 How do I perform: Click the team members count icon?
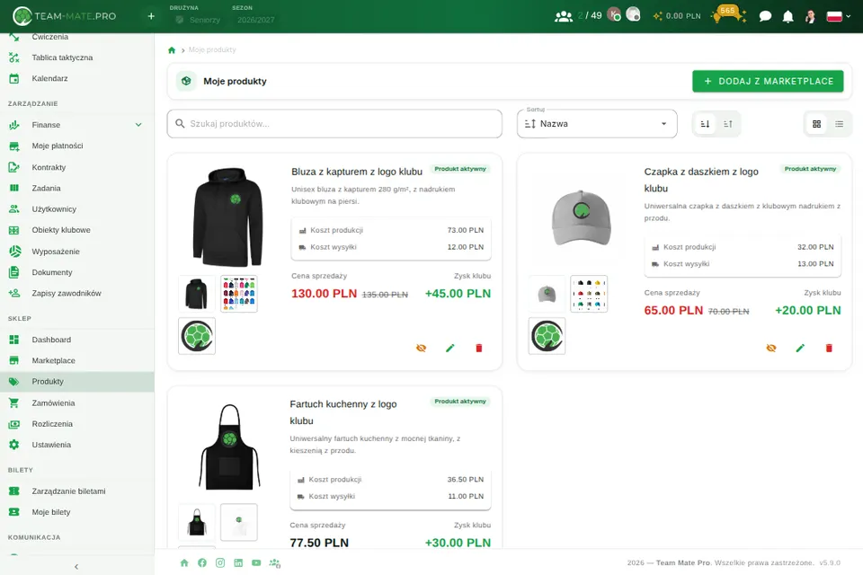564,16
